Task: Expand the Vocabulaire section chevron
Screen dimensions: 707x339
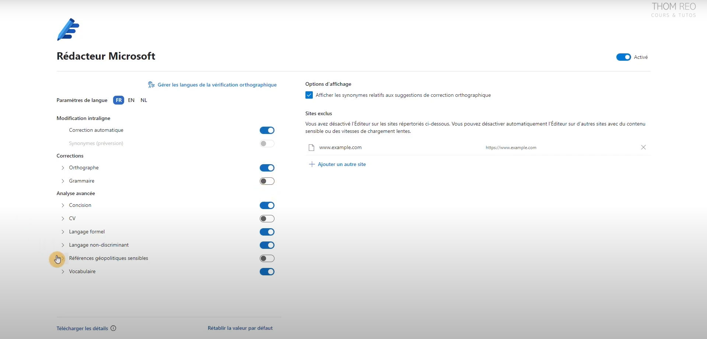Action: [63, 272]
